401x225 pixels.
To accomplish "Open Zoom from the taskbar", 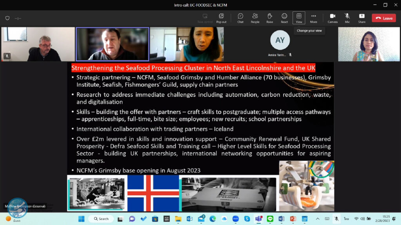I will [x=235, y=219].
